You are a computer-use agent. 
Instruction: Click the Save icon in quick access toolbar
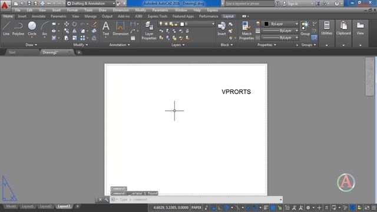click(x=29, y=4)
